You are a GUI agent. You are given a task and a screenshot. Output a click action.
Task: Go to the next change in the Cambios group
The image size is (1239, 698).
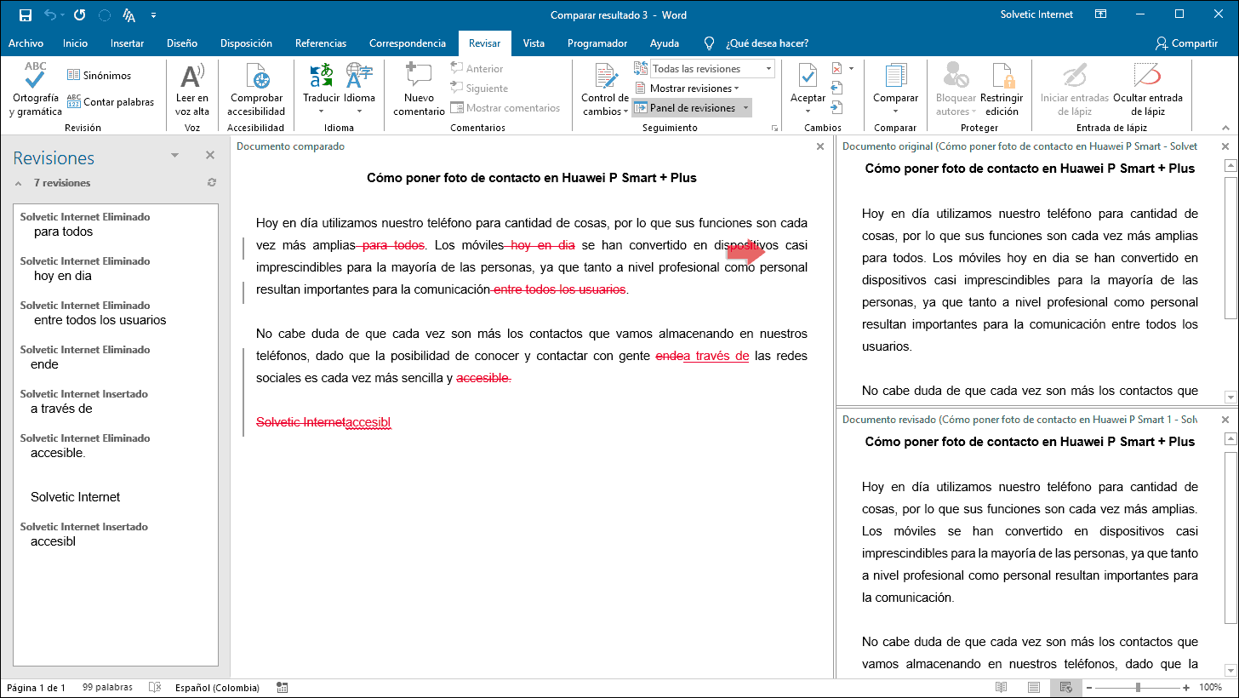pos(836,107)
